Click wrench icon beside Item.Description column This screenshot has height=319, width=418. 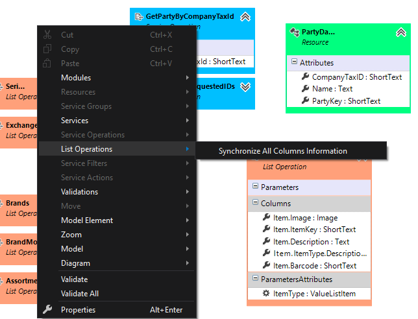pos(266,241)
